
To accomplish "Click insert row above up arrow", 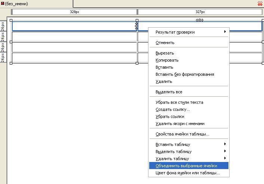I will [x=136, y=23].
